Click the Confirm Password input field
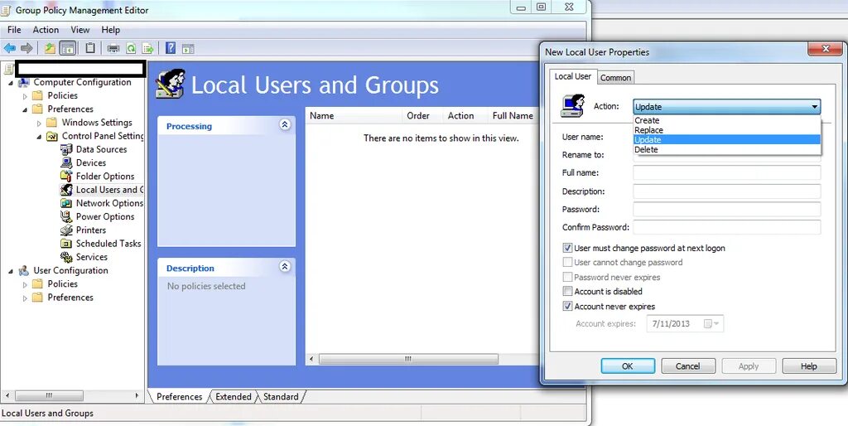 (727, 227)
